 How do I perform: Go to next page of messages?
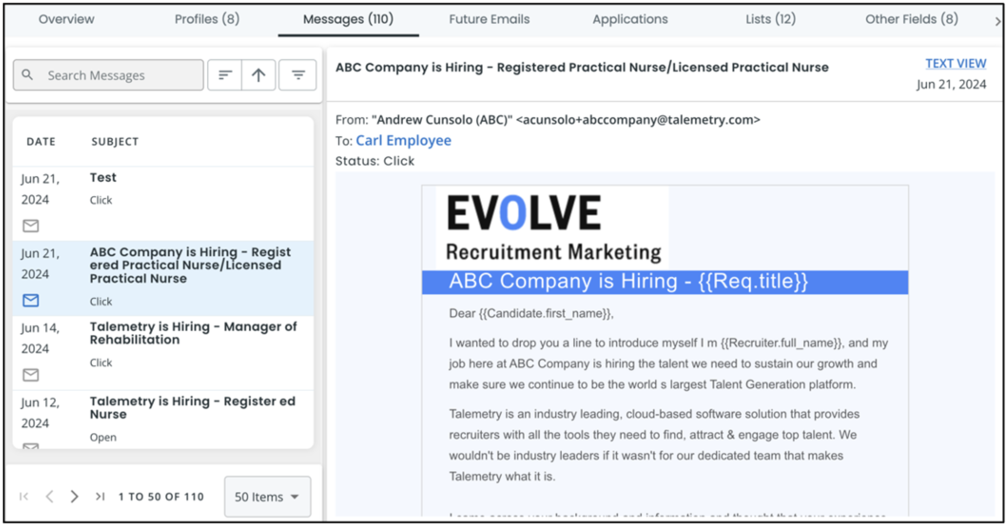coord(75,497)
